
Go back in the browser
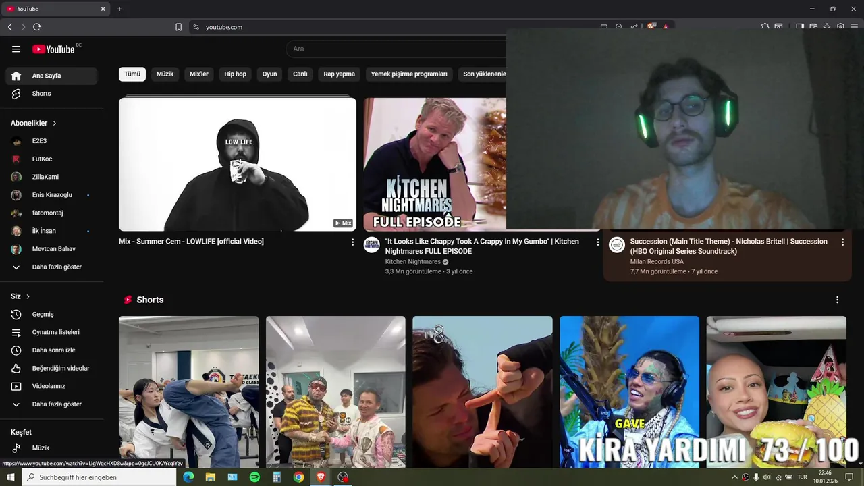point(9,27)
